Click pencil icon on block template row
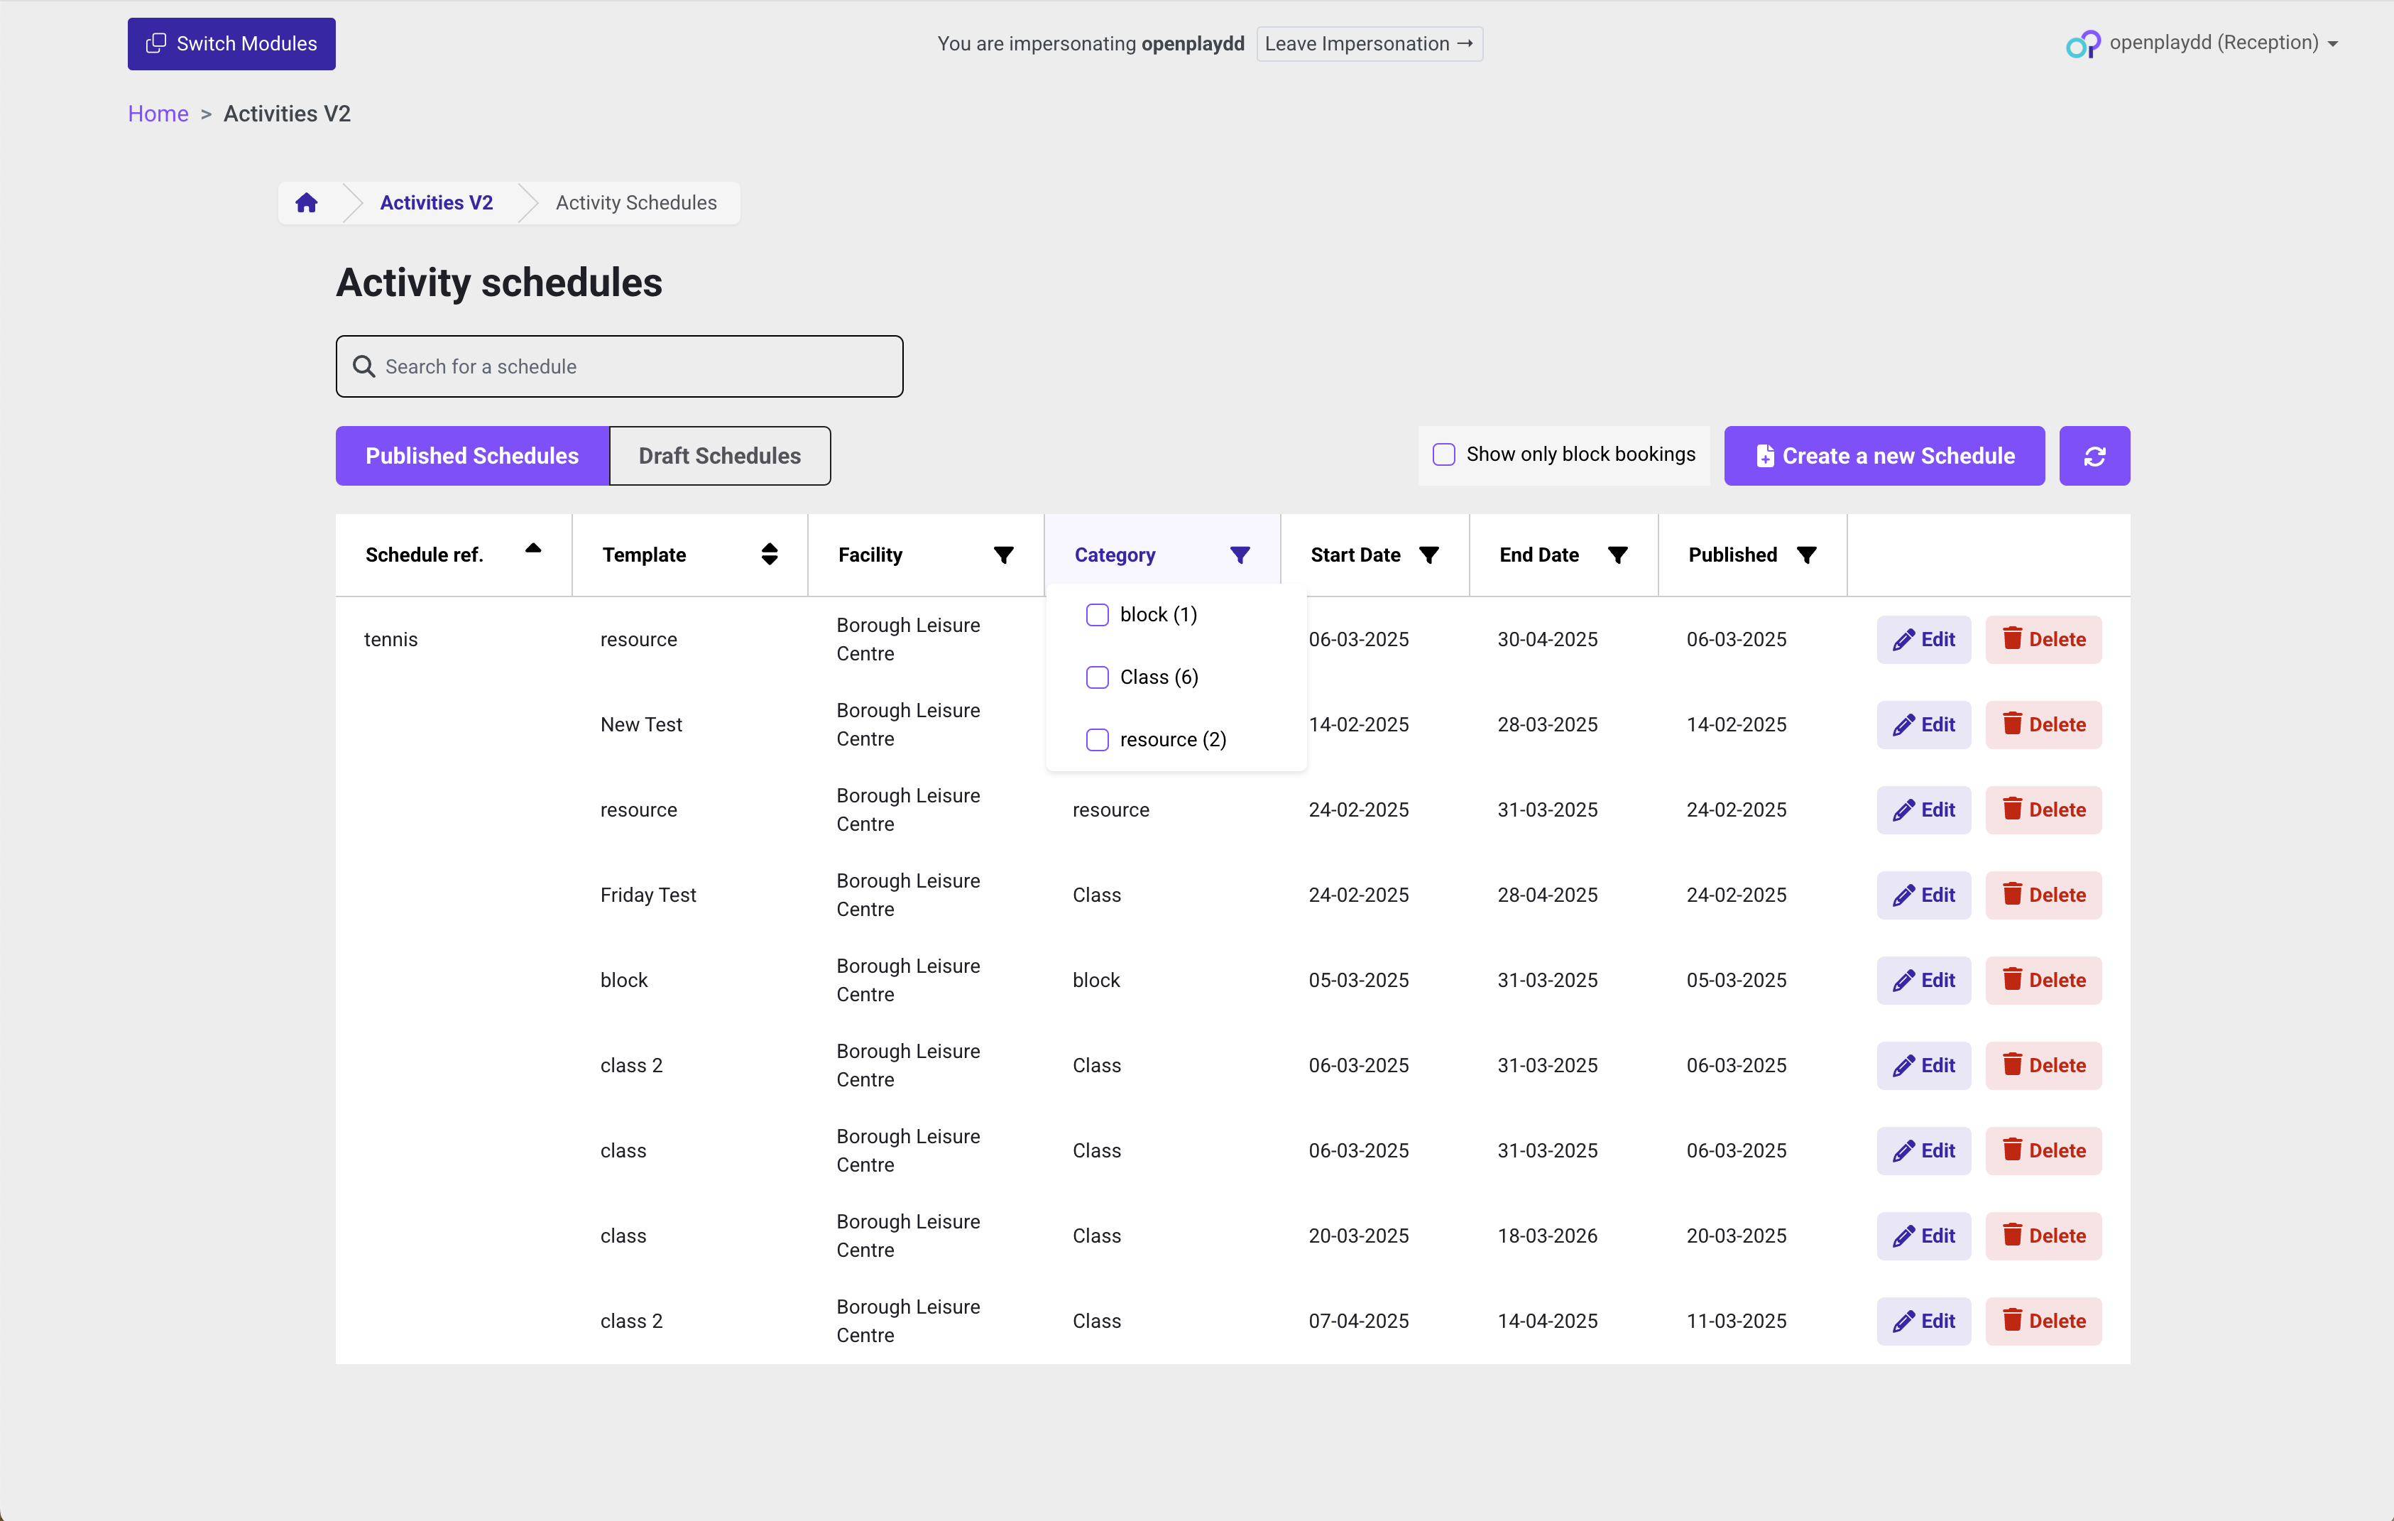This screenshot has height=1521, width=2394. click(1903, 981)
